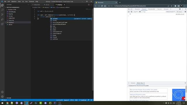Switch to the DevTools Sources tab

click(160, 9)
